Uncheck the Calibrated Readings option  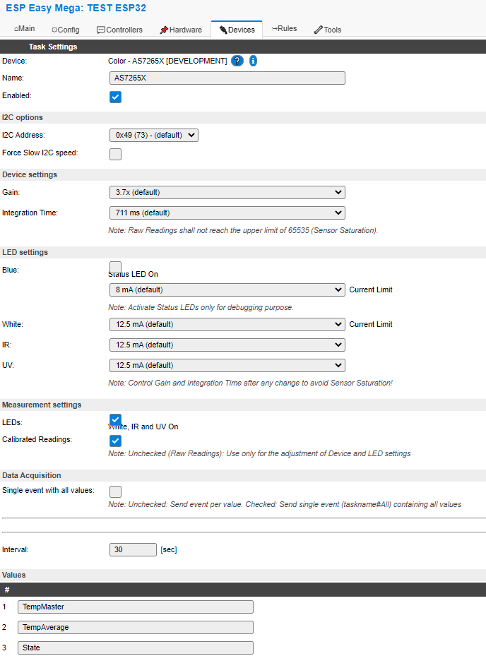[115, 441]
